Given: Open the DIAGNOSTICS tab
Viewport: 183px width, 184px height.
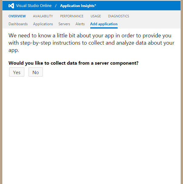Looking at the screenshot, I should (119, 16).
